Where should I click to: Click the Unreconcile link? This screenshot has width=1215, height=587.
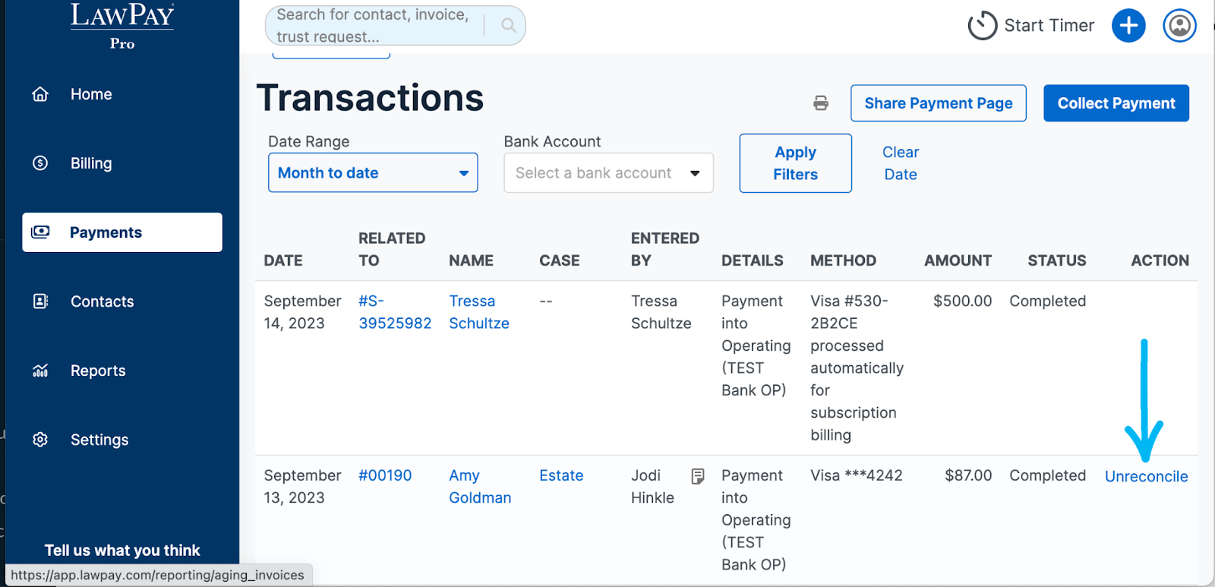1146,477
